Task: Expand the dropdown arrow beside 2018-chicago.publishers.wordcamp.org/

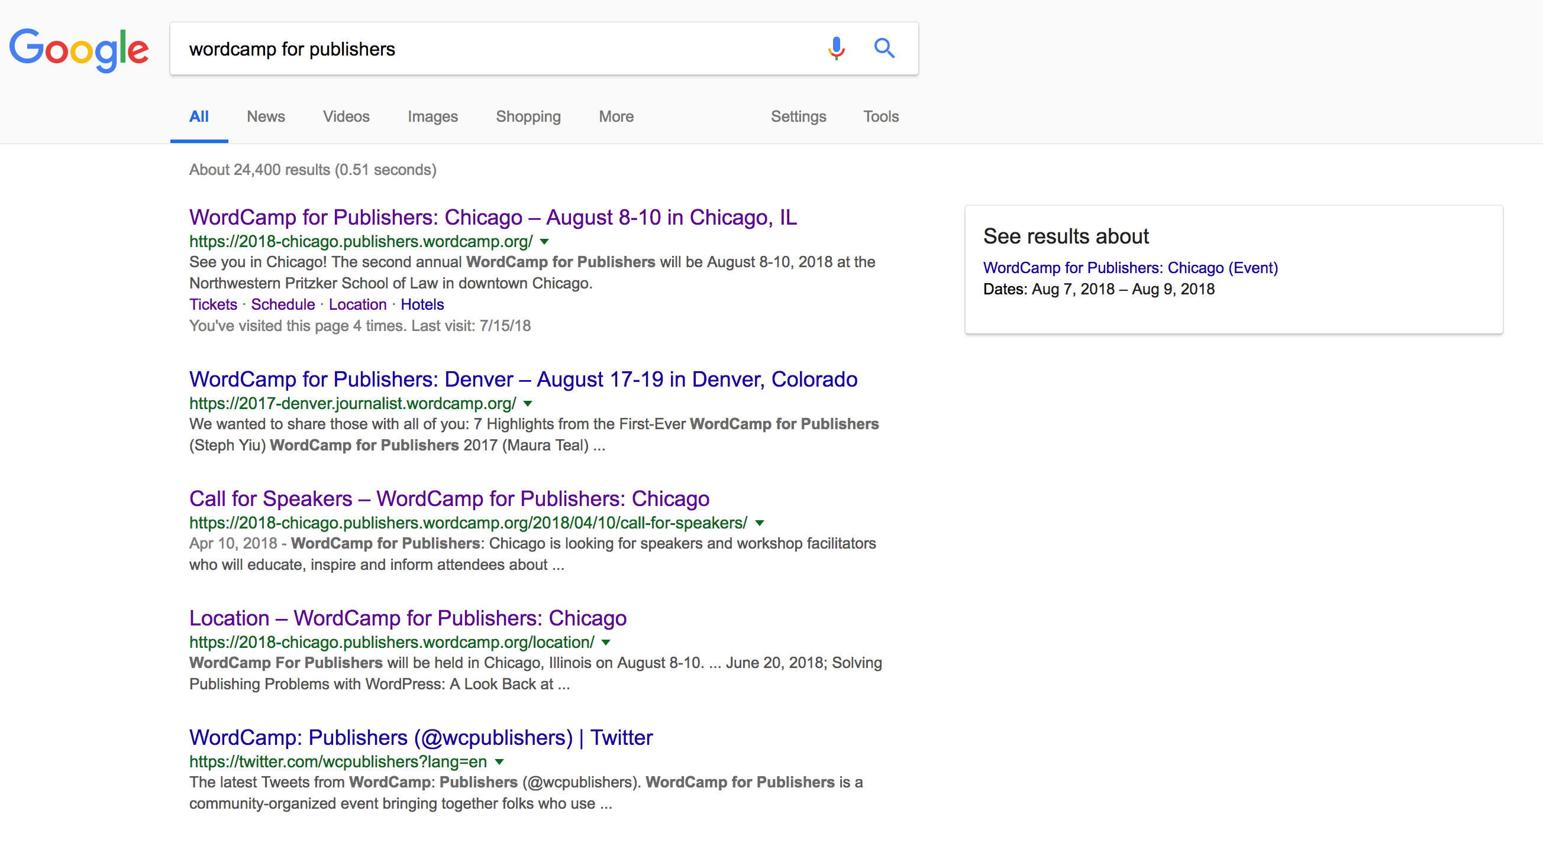Action: 544,242
